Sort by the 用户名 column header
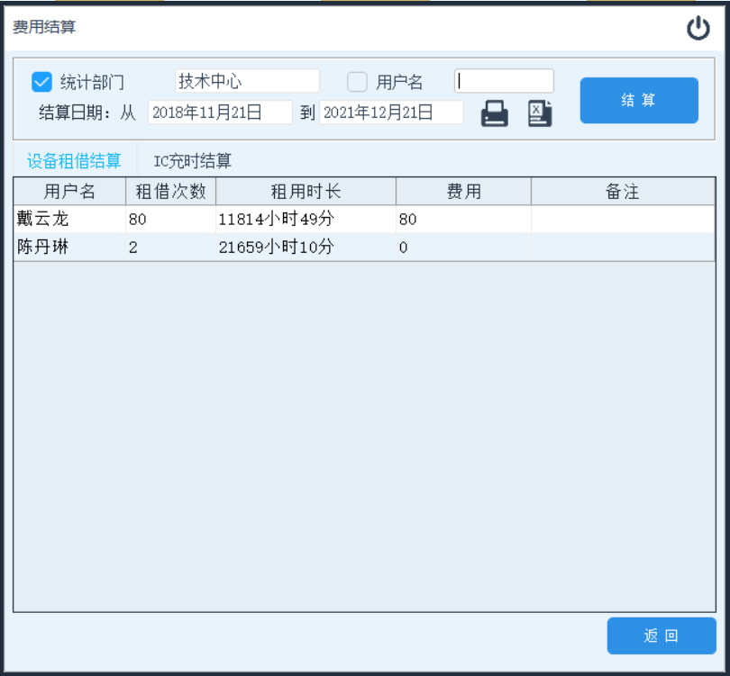Viewport: 730px width, 676px height. pyautogui.click(x=69, y=191)
